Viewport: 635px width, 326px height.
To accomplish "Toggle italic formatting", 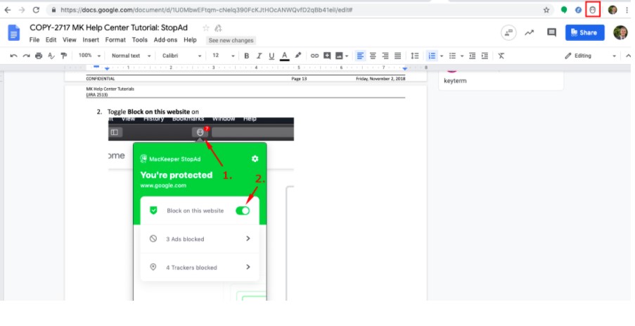I will 259,56.
